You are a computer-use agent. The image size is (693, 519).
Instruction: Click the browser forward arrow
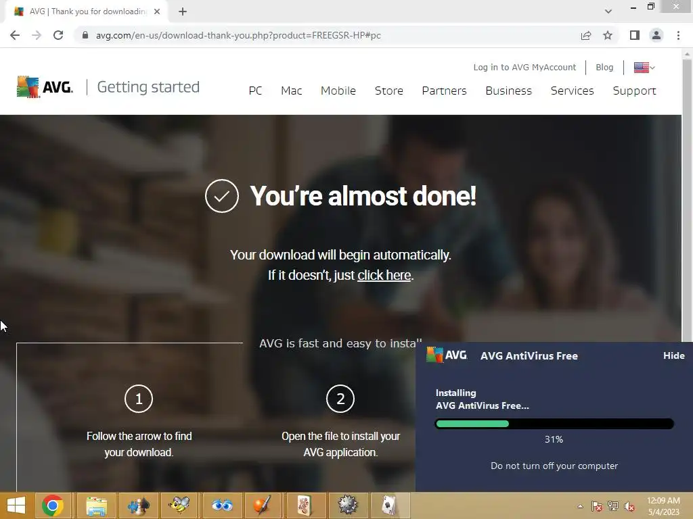click(x=37, y=35)
